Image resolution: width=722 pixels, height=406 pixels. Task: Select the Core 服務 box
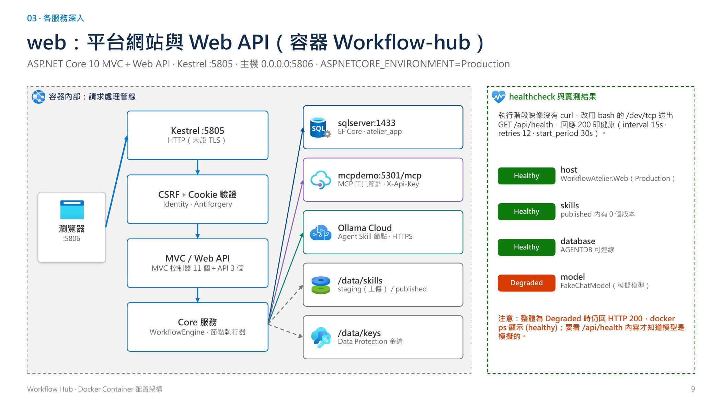pyautogui.click(x=197, y=327)
